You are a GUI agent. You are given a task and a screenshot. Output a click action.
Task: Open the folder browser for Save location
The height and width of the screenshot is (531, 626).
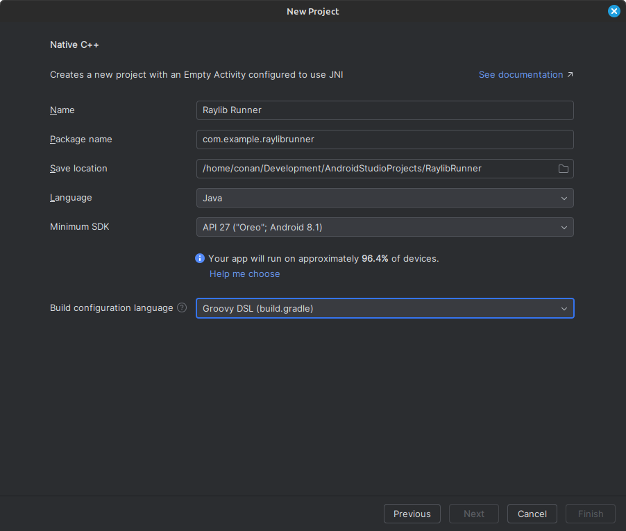point(563,168)
